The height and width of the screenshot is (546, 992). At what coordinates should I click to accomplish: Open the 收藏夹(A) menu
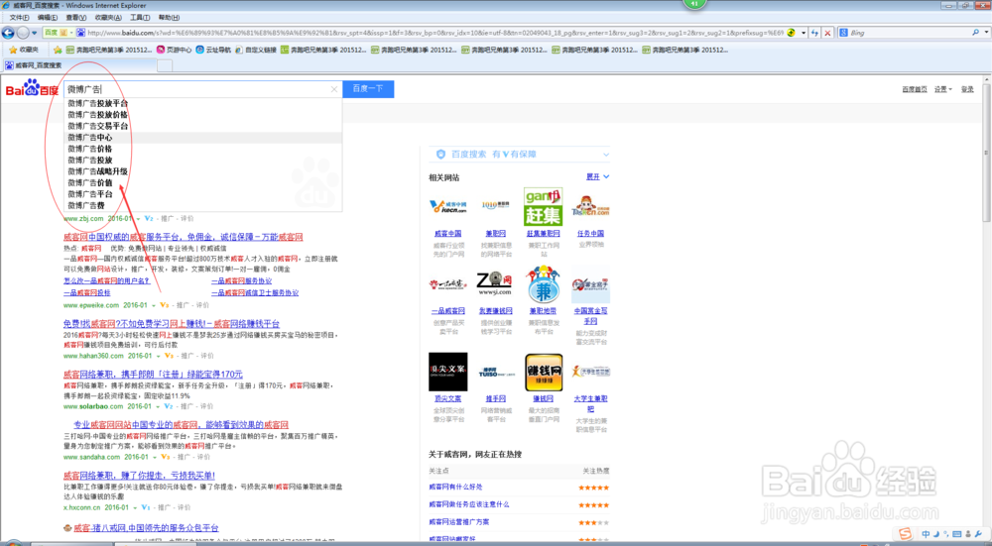pos(108,18)
